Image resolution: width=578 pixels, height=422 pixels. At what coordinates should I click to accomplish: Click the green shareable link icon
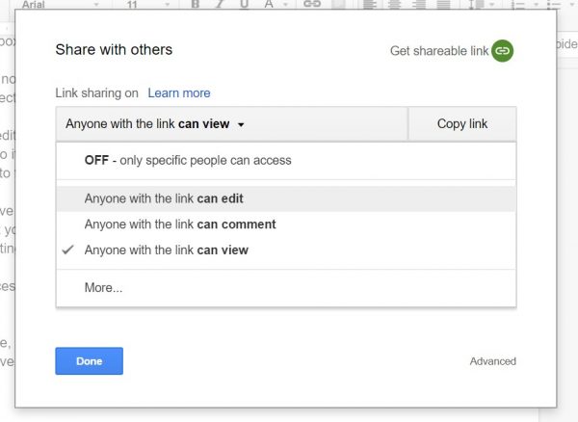coord(502,51)
